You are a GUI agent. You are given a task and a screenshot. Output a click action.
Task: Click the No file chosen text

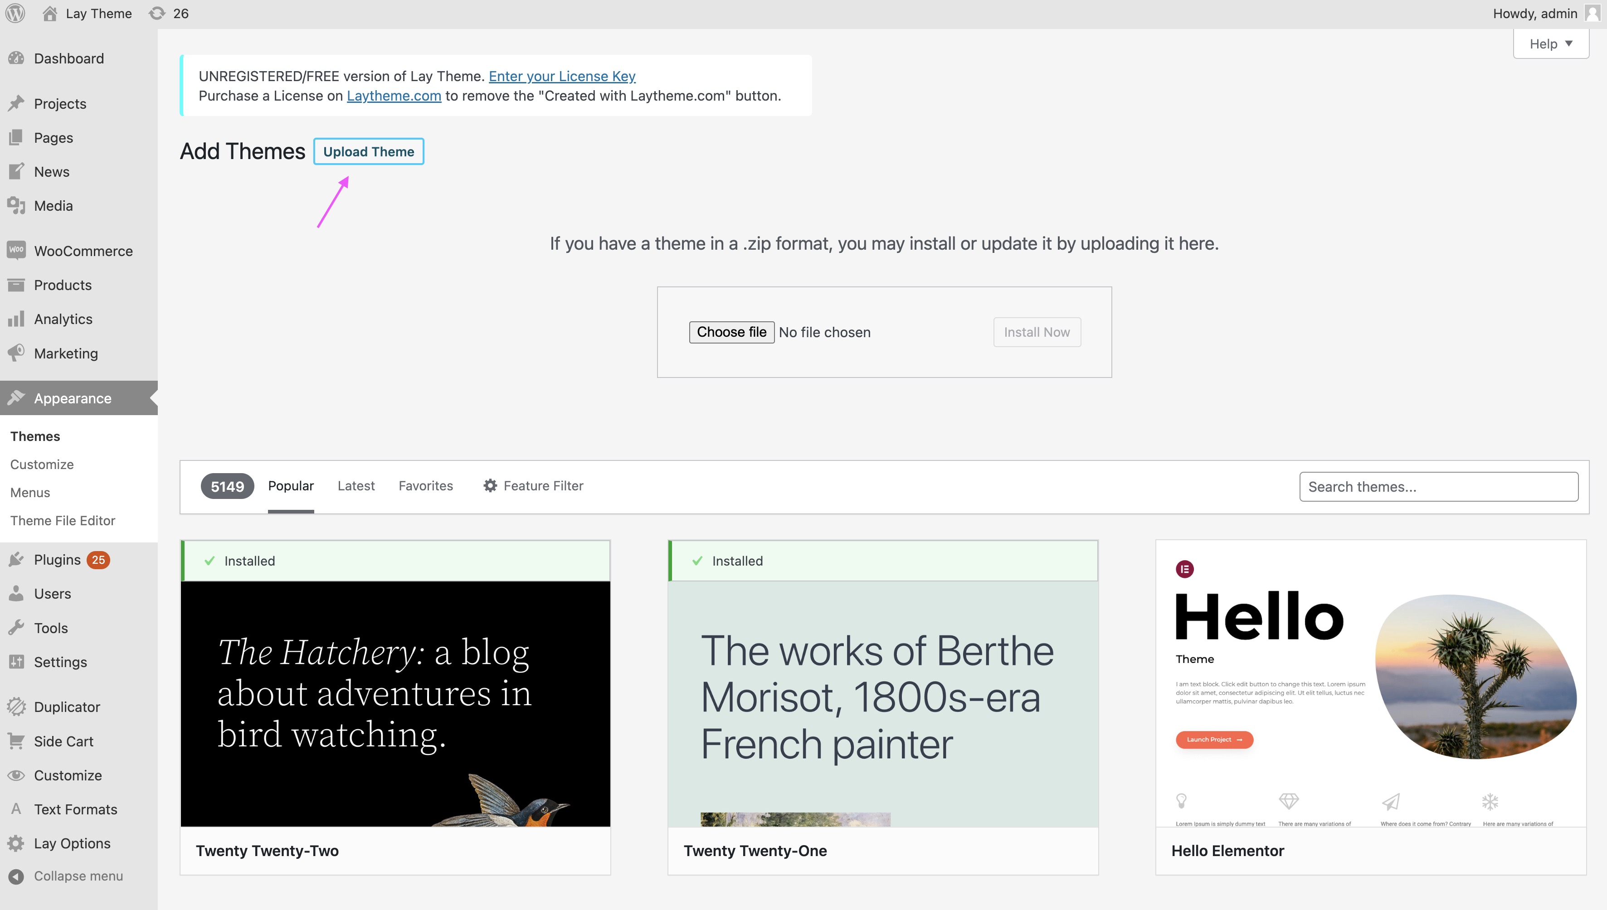coord(825,332)
